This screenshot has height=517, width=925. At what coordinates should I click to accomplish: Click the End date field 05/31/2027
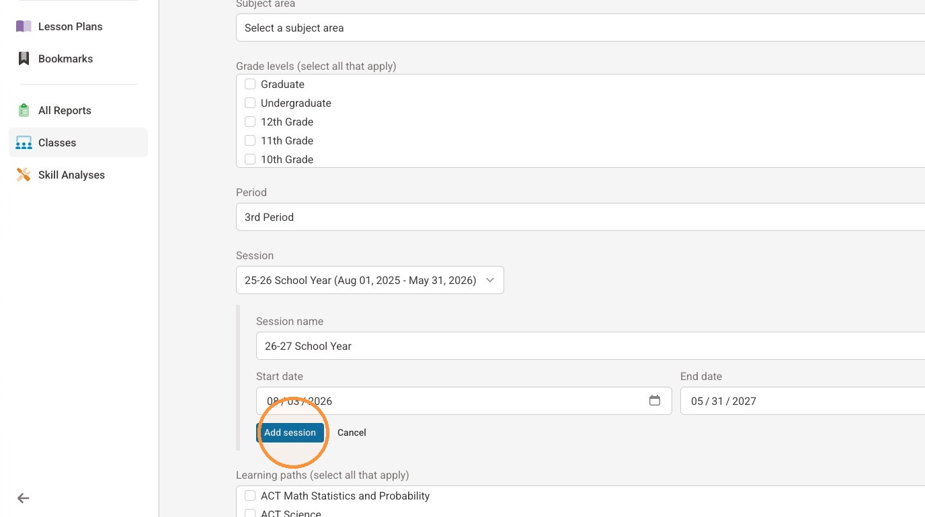pyautogui.click(x=803, y=401)
